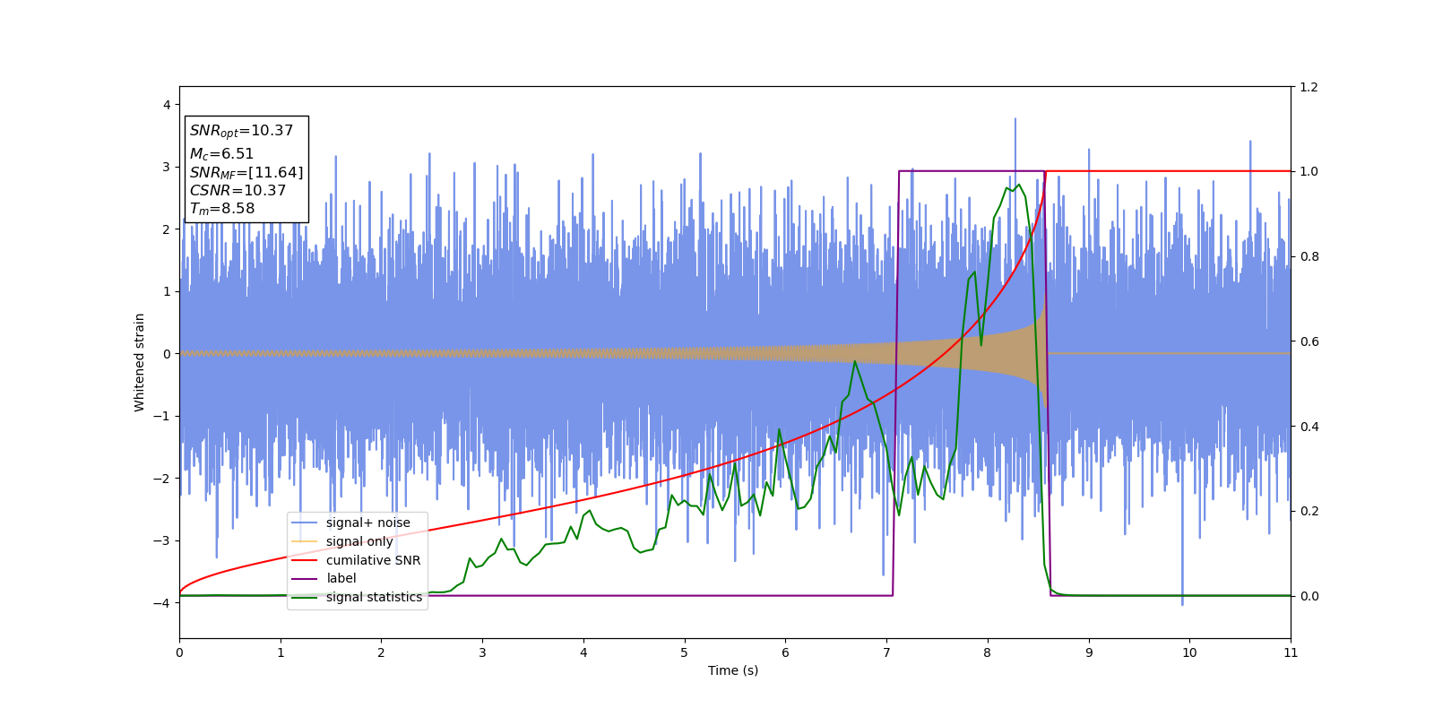Click right-axis tick label 0.6
Viewport: 1434px width, 717px height.
point(1309,341)
